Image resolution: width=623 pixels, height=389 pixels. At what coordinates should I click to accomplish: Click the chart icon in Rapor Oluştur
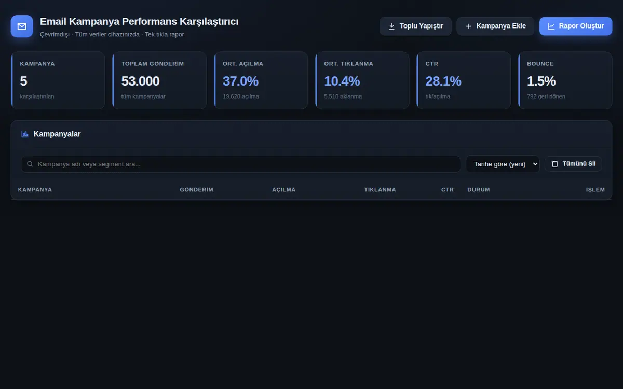click(x=551, y=26)
